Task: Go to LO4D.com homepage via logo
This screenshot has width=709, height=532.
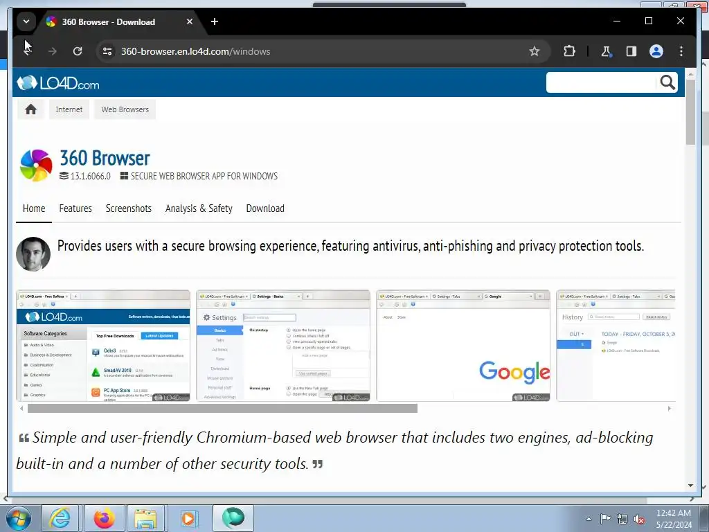Action: coord(58,83)
